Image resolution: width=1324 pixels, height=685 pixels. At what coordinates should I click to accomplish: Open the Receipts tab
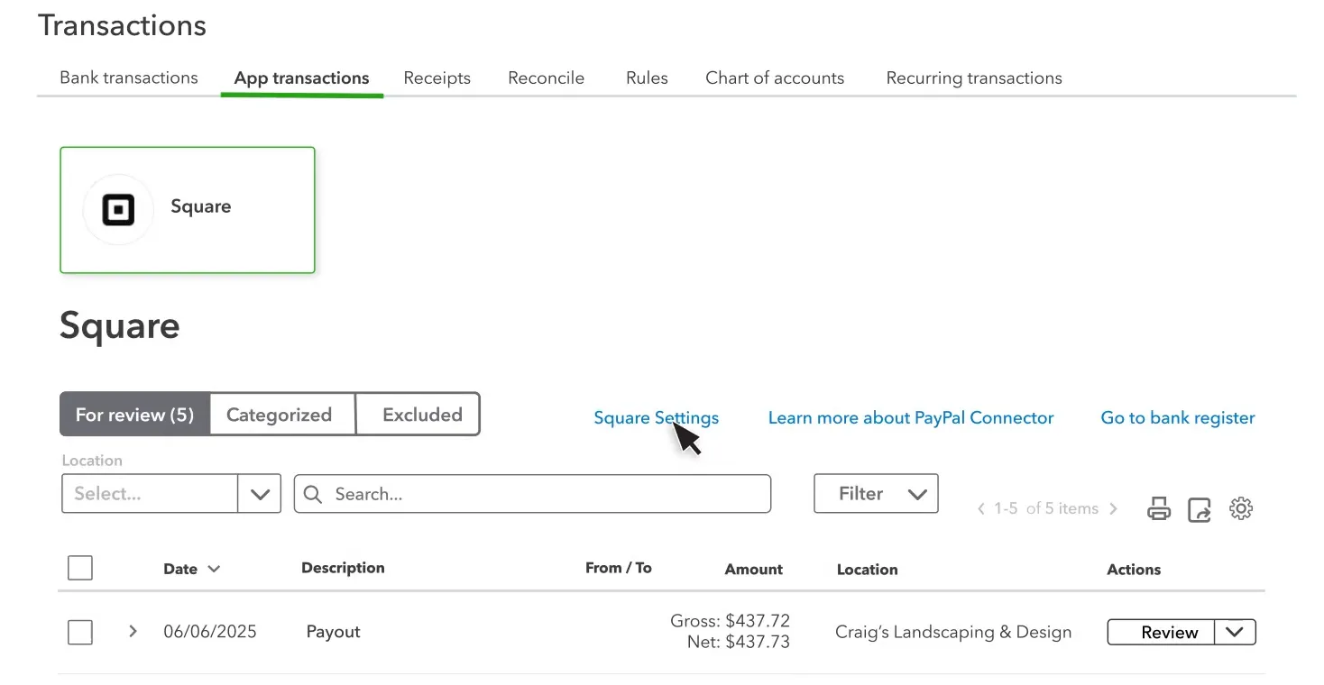click(437, 78)
